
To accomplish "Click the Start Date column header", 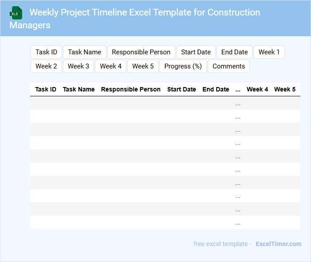I will [181, 89].
